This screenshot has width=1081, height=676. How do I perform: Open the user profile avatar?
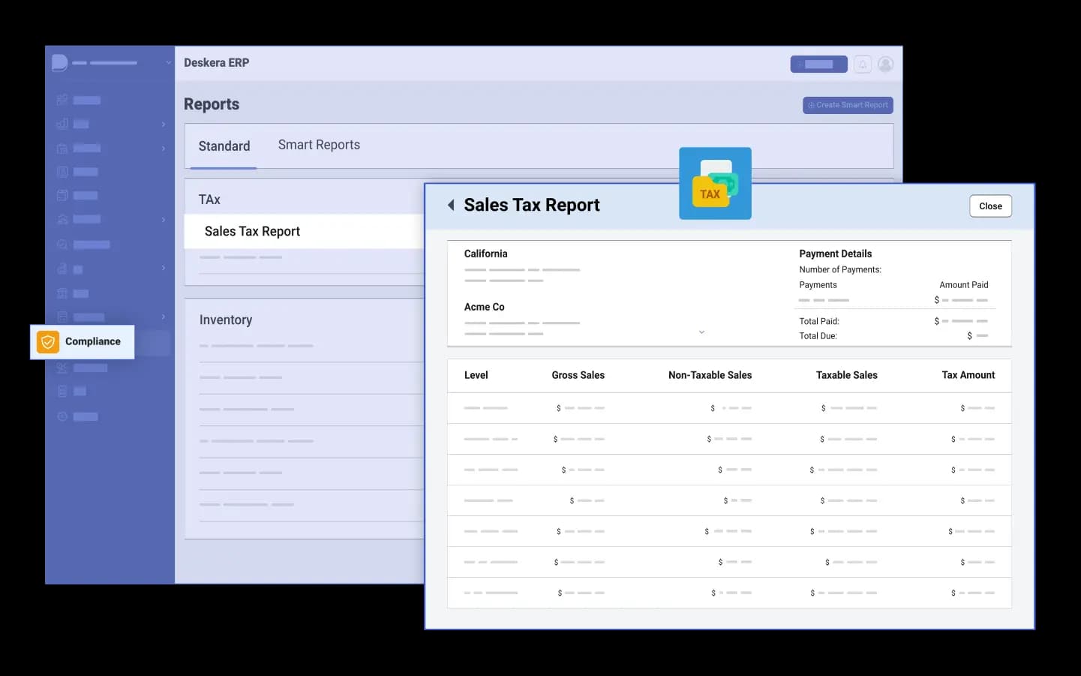885,65
